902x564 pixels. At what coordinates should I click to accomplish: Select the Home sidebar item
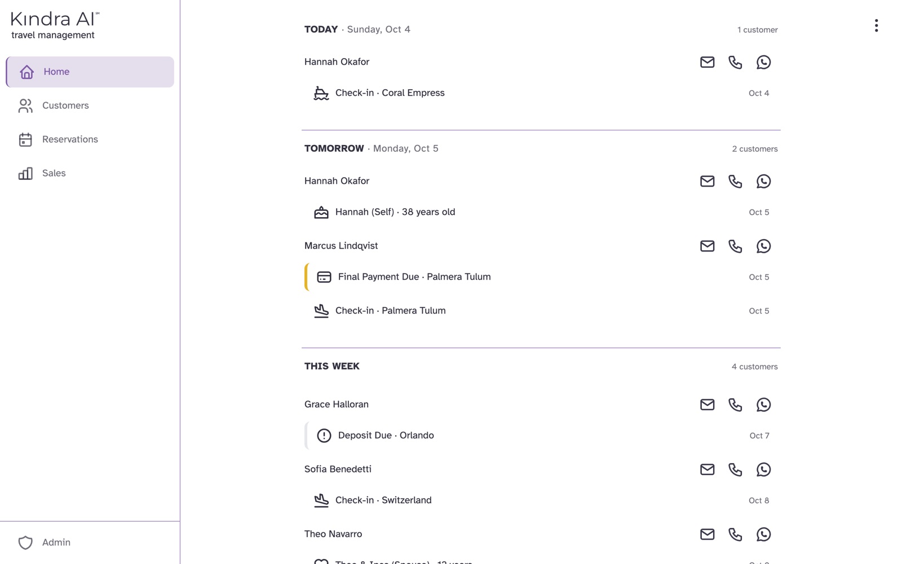[x=90, y=72]
